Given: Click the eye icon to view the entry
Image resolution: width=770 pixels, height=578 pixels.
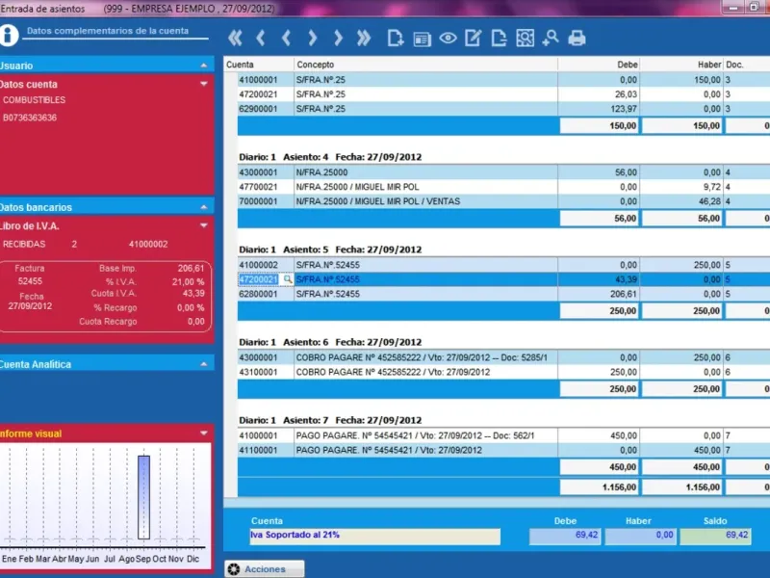Looking at the screenshot, I should coord(448,38).
